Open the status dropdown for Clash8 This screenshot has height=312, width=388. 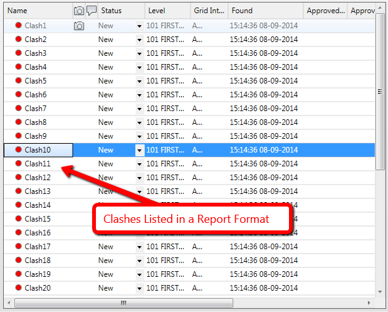click(140, 122)
